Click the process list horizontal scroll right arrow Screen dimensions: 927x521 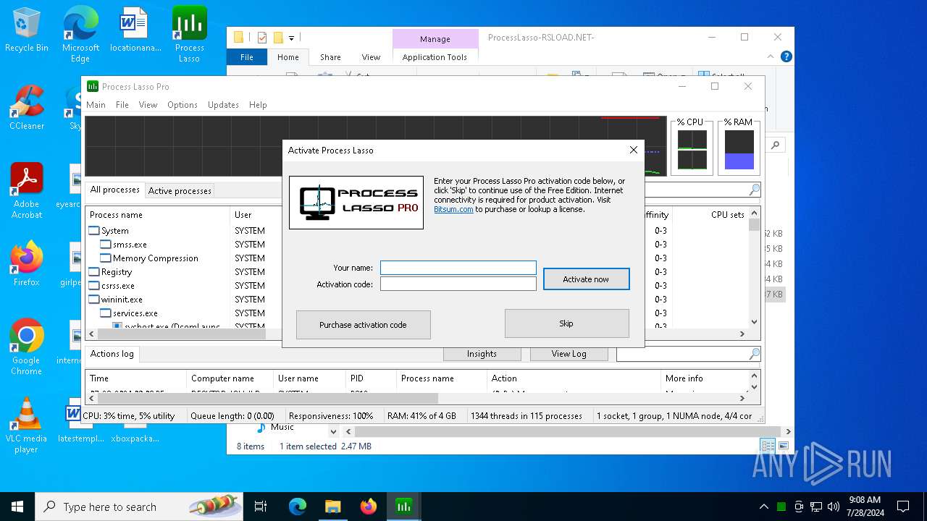[742, 334]
